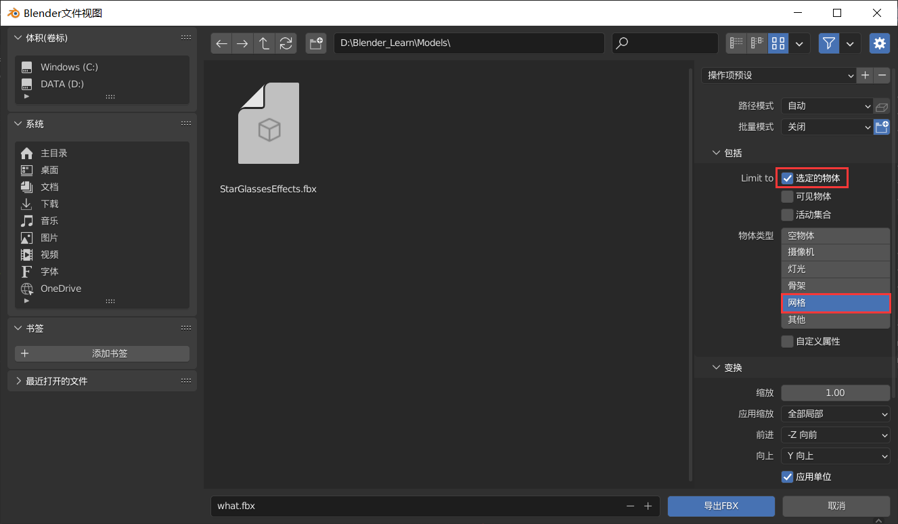Uncheck 应用单位 checkbox
Image resolution: width=898 pixels, height=524 pixels.
point(787,477)
